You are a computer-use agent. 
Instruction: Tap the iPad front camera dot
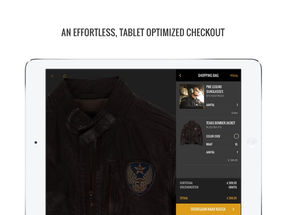tap(36, 142)
